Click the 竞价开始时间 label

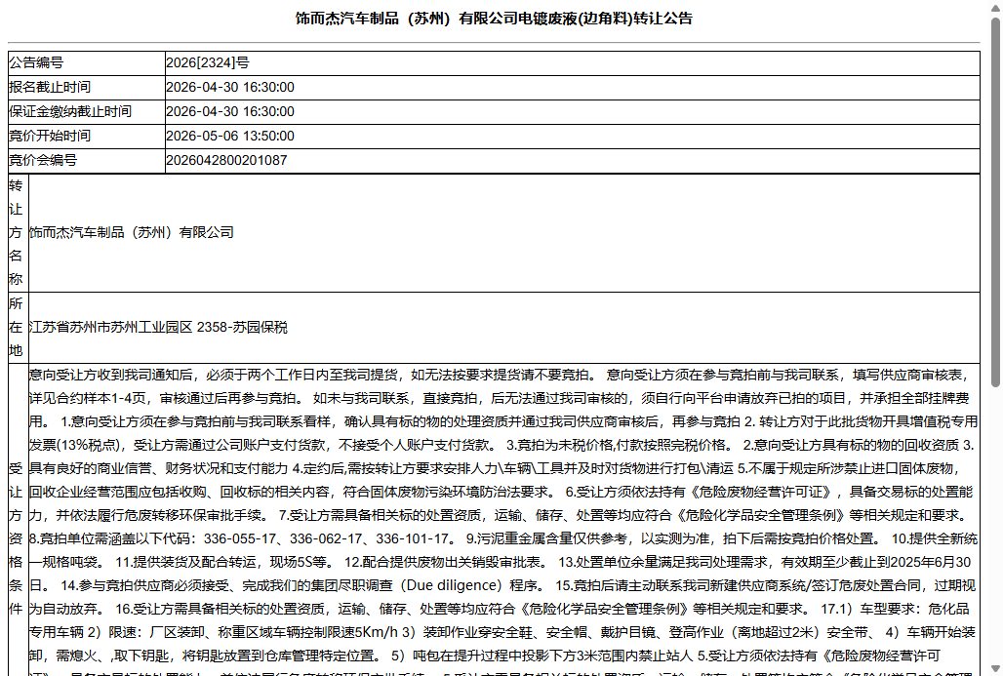(49, 136)
